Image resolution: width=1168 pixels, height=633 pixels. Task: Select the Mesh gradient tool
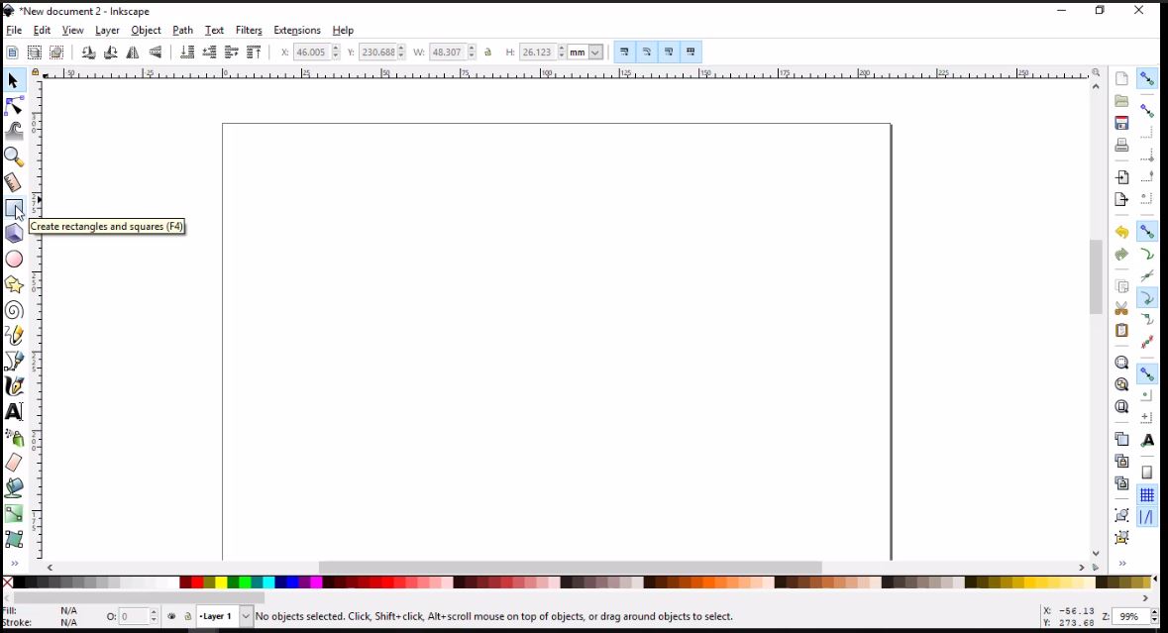click(14, 539)
